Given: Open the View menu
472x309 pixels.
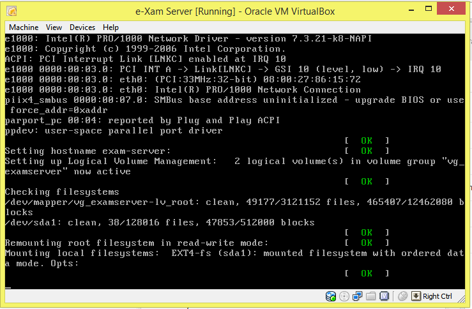Looking at the screenshot, I should coord(54,27).
